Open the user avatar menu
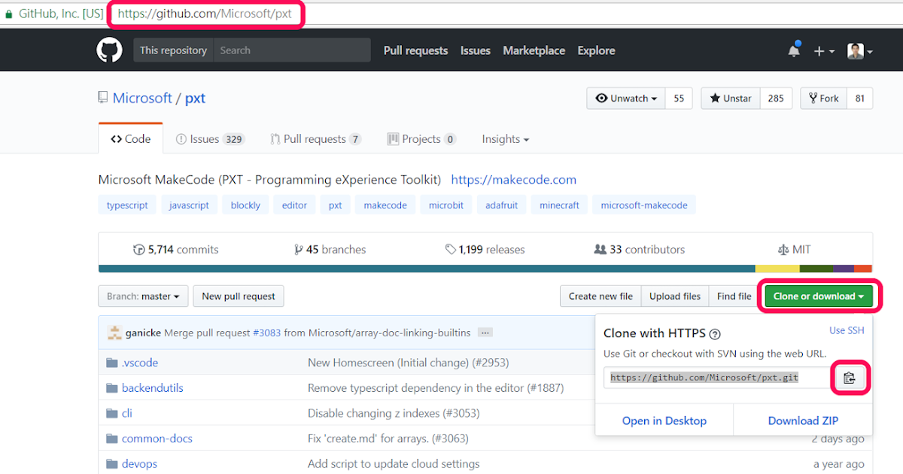The image size is (903, 474). pos(859,51)
